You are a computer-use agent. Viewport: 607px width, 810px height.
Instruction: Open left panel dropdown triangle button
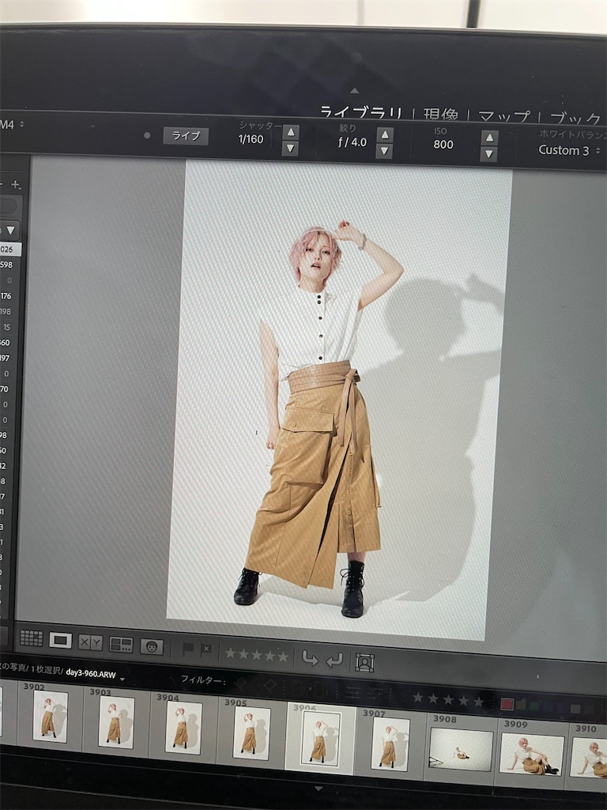coord(9,230)
